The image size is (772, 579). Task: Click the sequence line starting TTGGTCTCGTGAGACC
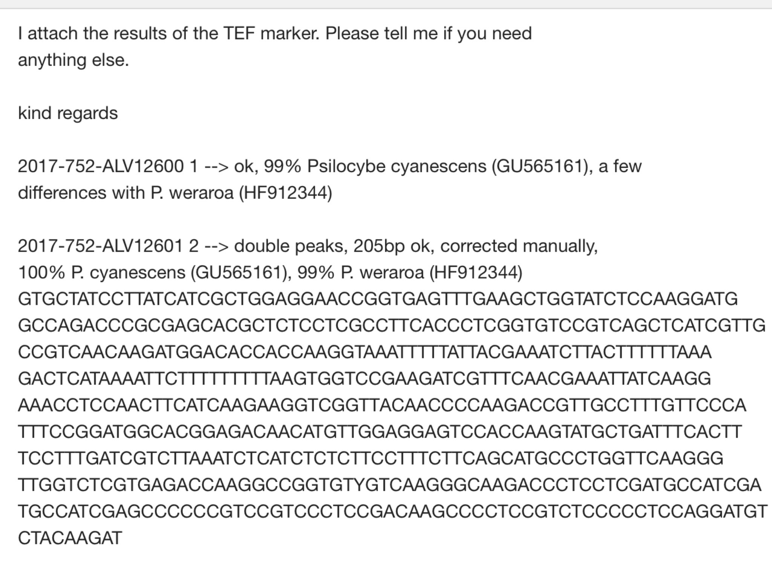coord(389,485)
